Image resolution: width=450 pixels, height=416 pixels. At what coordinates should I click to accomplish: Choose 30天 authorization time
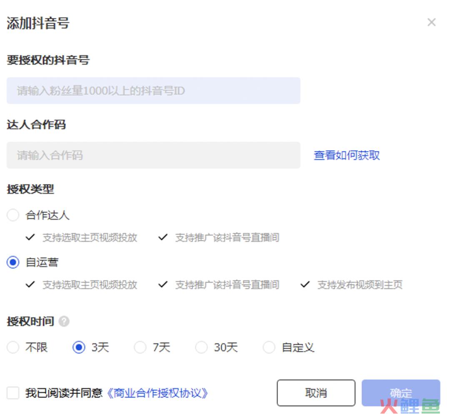pyautogui.click(x=201, y=347)
